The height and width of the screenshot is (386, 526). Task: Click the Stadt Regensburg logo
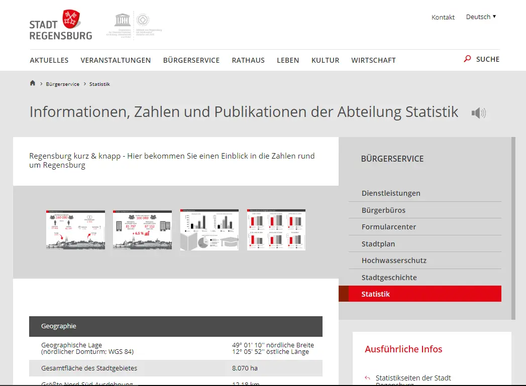[61, 25]
